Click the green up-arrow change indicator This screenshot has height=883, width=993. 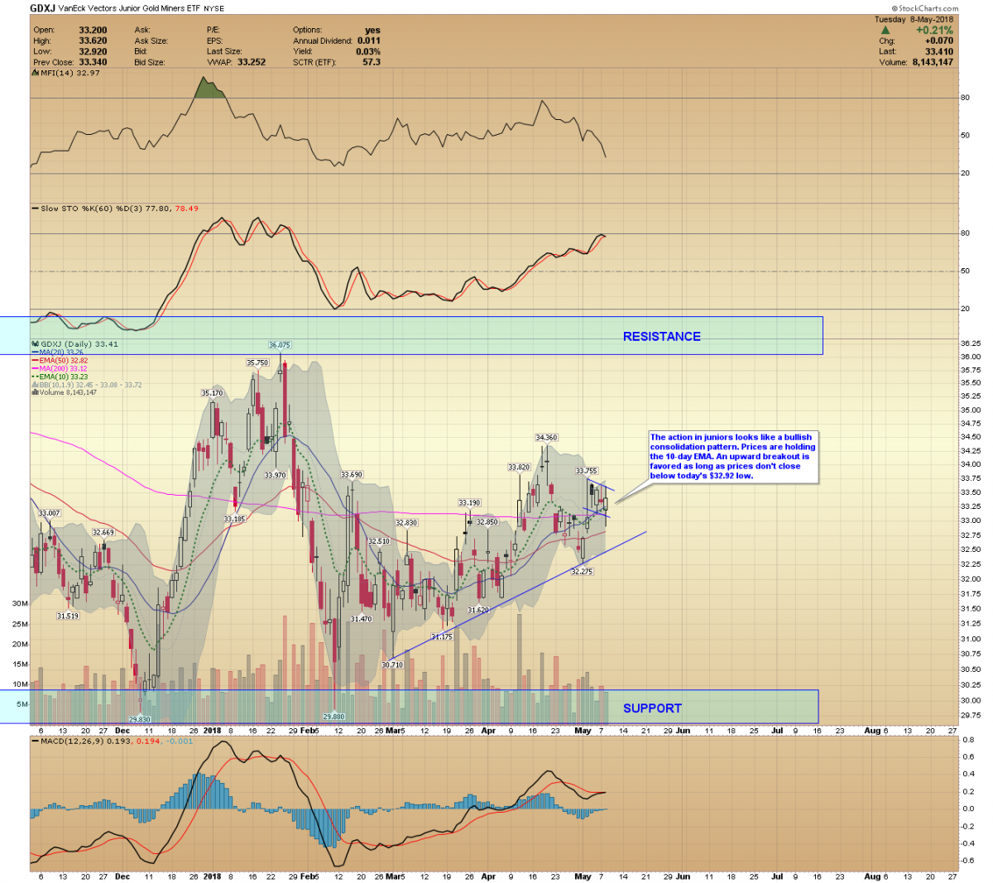[x=885, y=30]
